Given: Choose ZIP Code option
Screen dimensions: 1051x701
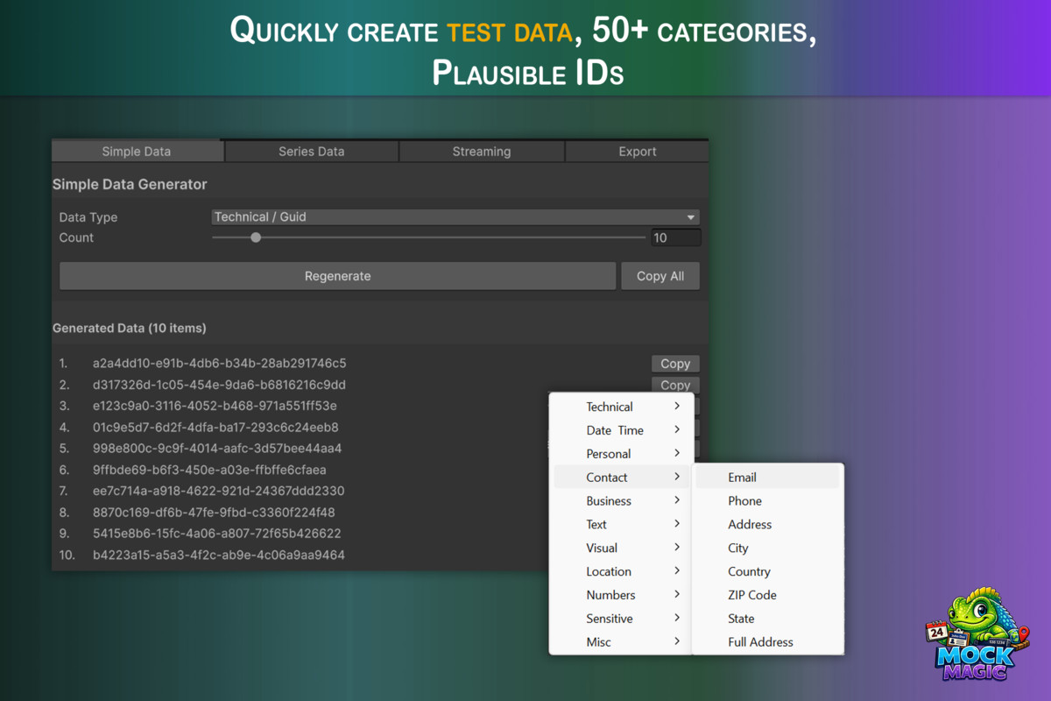Looking at the screenshot, I should pos(768,595).
